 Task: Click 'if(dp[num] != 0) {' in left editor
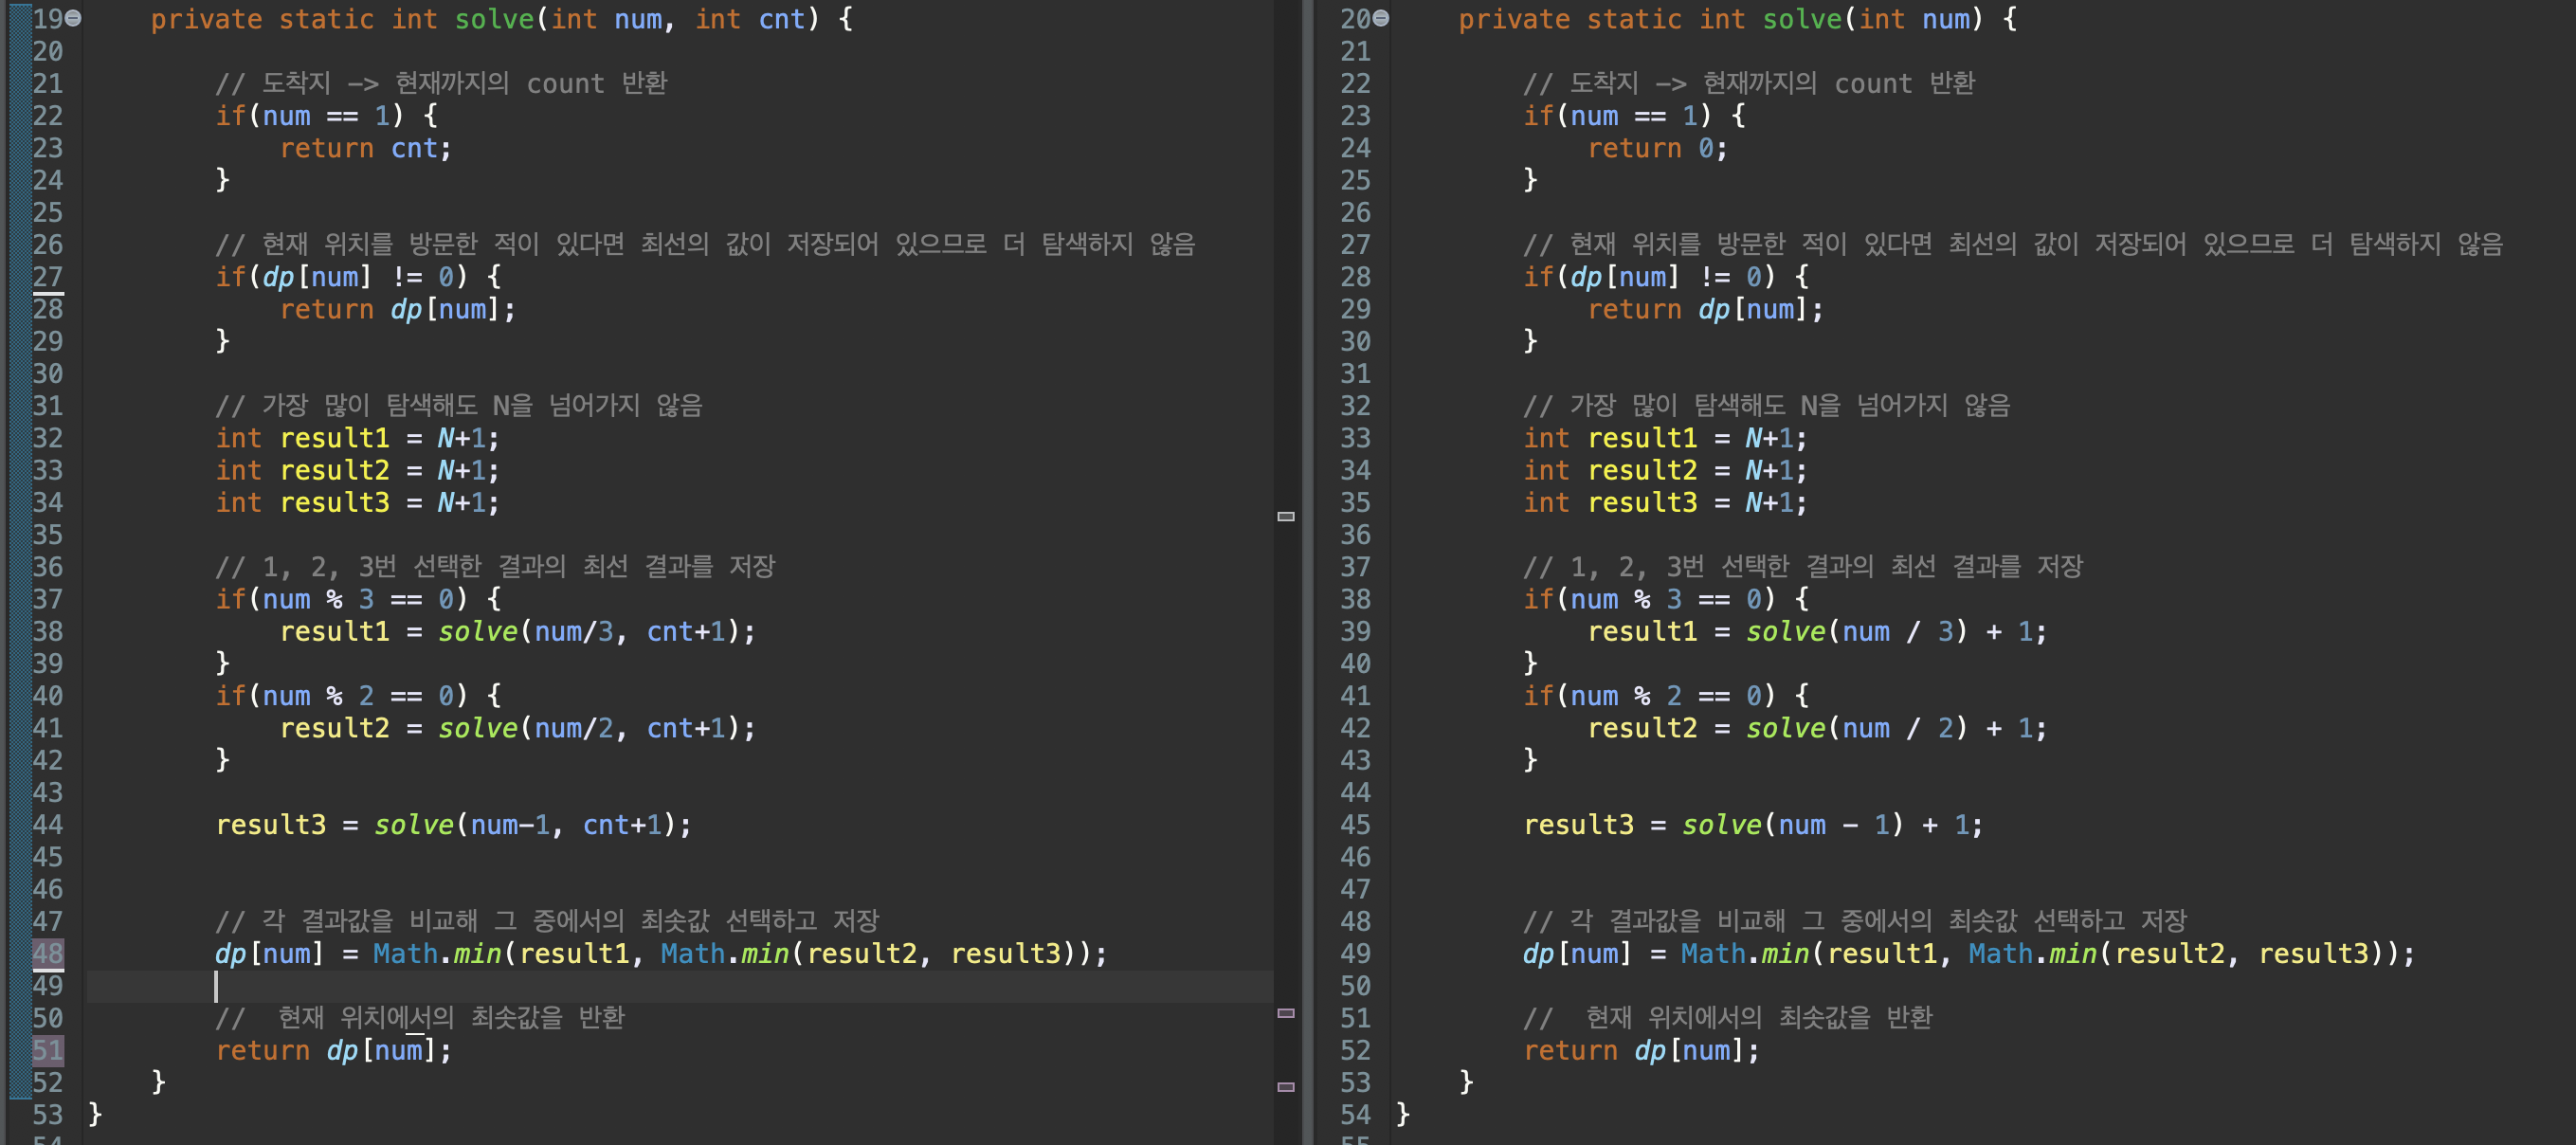(359, 277)
